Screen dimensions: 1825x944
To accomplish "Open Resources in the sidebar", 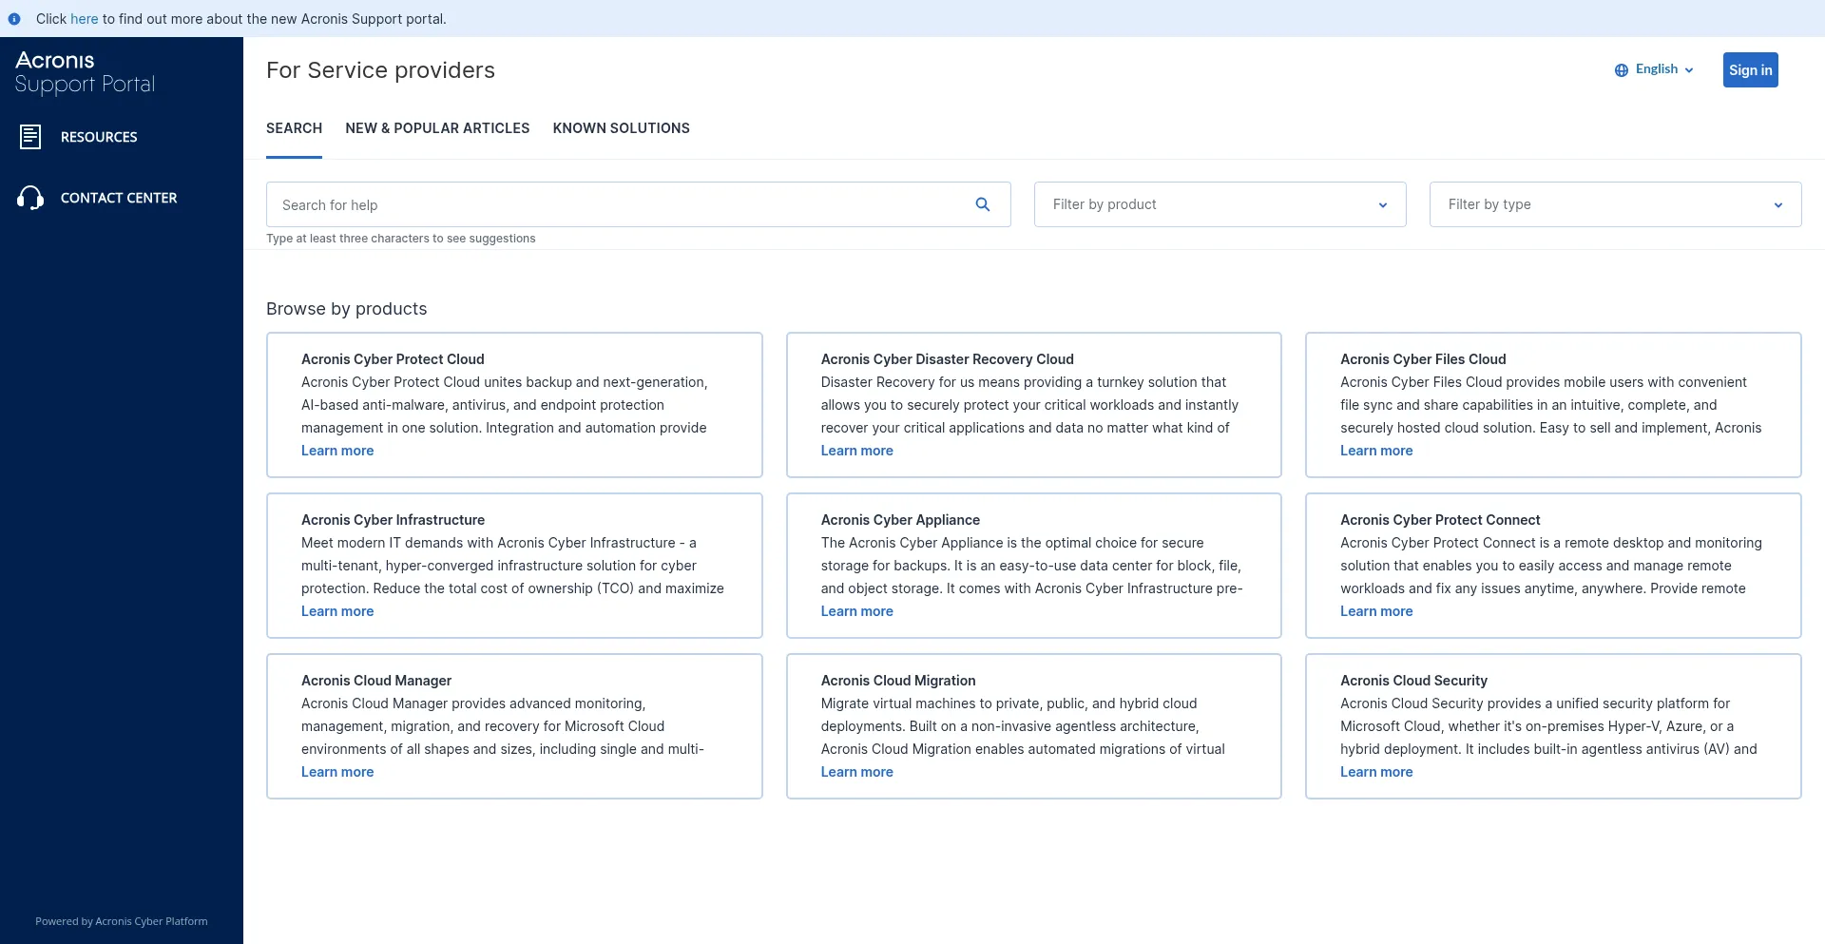I will point(99,137).
